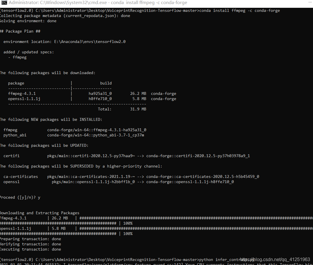This screenshot has height=265, width=313.
Task: Click the Total: 31.9 MB line
Action: click(115, 109)
